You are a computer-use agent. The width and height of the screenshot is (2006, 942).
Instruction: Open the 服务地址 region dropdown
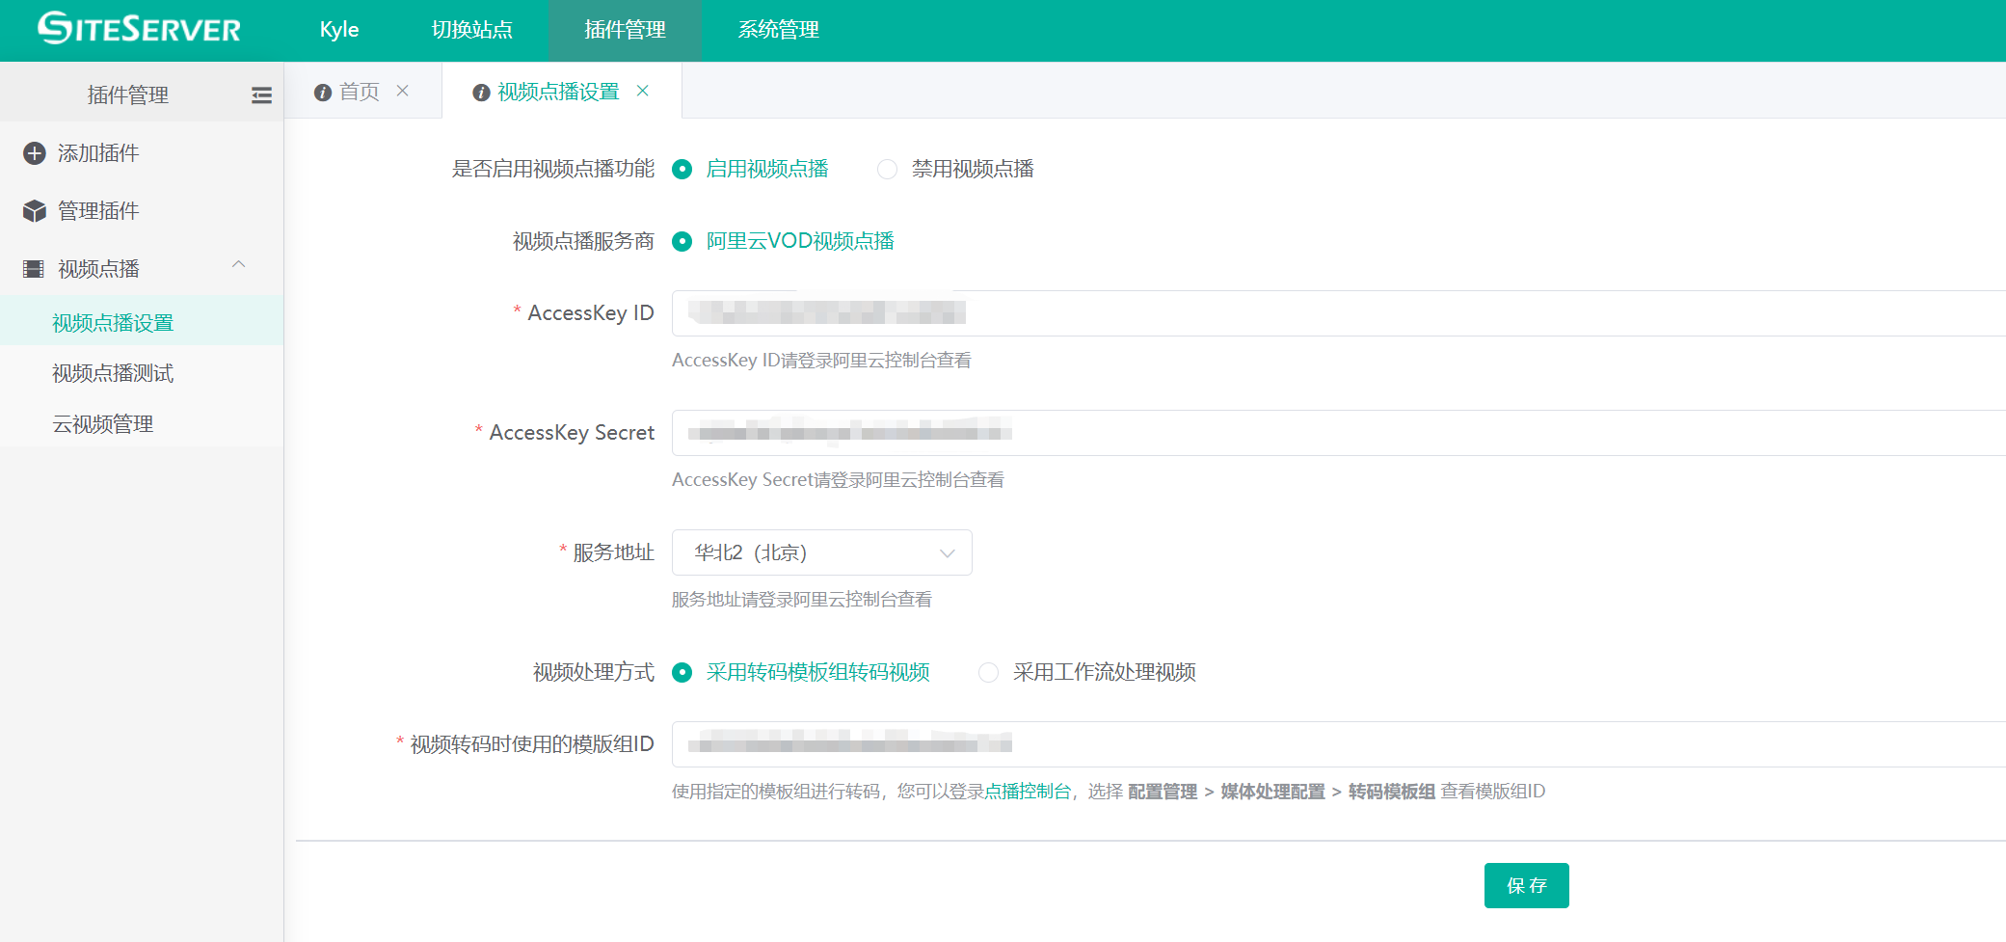(821, 552)
